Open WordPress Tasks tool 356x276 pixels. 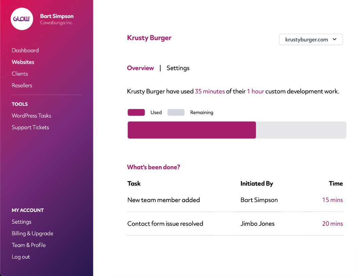click(31, 116)
